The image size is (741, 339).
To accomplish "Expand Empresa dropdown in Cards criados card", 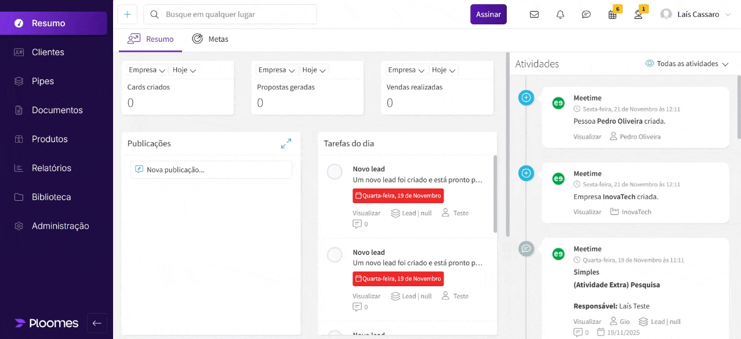I will 147,70.
